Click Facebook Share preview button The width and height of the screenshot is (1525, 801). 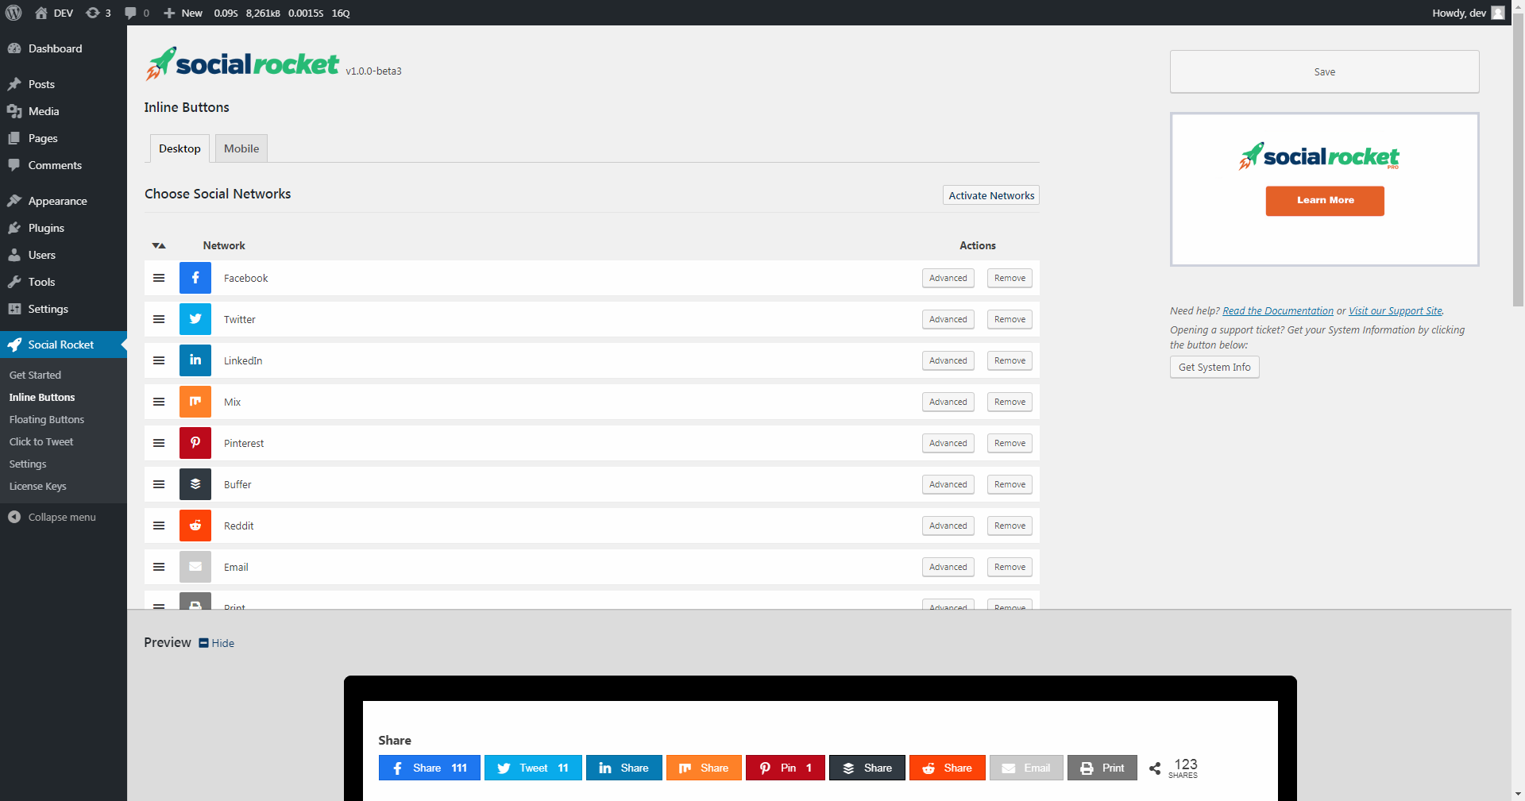tap(430, 768)
